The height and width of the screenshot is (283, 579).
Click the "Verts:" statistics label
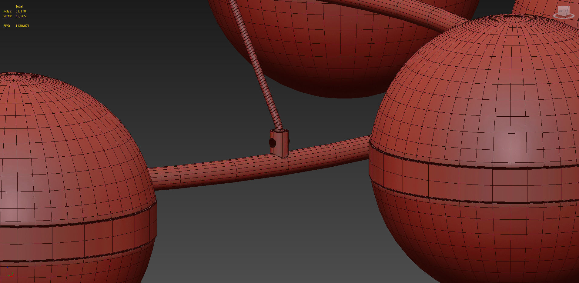click(x=8, y=16)
